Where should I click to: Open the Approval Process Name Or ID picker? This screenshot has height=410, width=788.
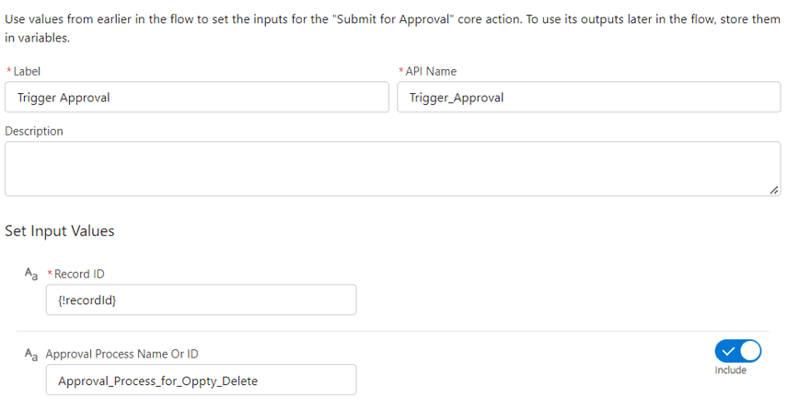[x=201, y=380]
